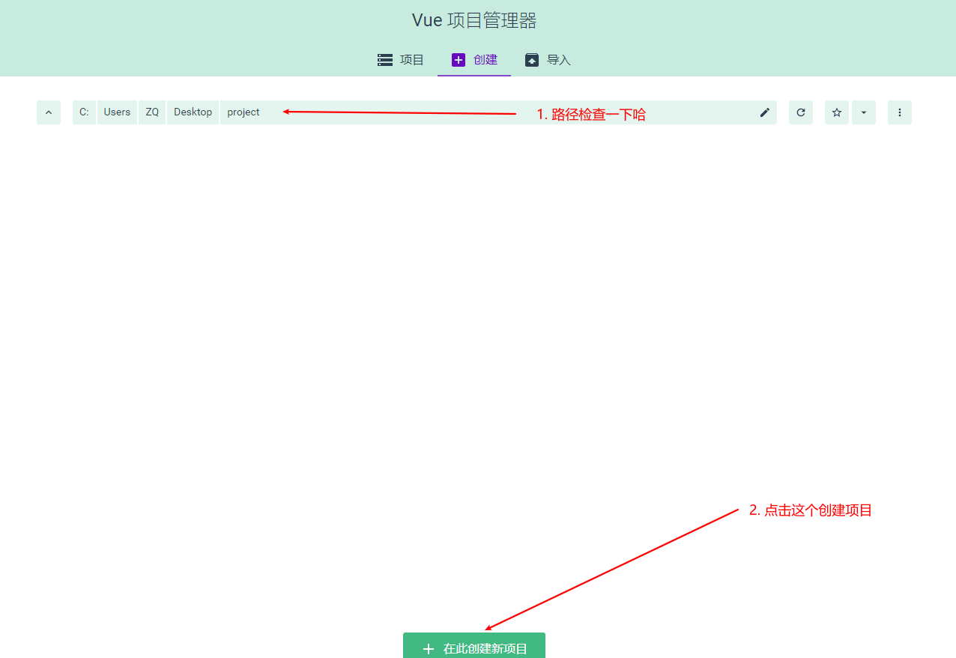The height and width of the screenshot is (658, 956).
Task: Open the favorite folders dropdown arrow
Action: pos(864,112)
